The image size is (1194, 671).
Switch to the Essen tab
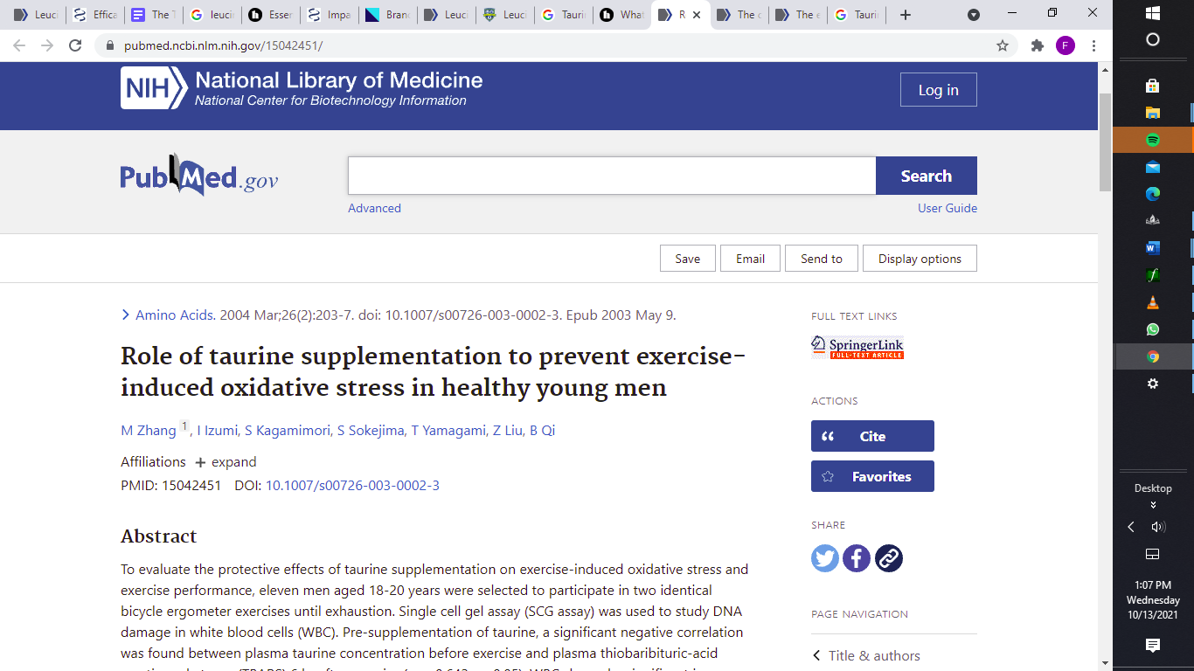pyautogui.click(x=269, y=15)
